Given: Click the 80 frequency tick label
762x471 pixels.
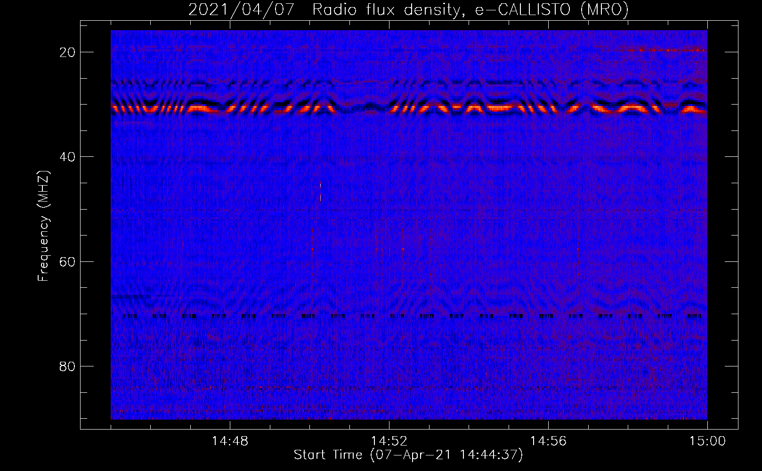Looking at the screenshot, I should pyautogui.click(x=67, y=366).
